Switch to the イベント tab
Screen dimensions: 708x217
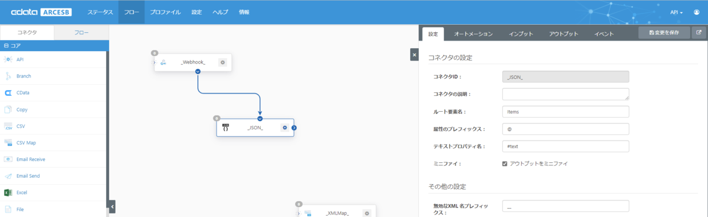pos(604,34)
